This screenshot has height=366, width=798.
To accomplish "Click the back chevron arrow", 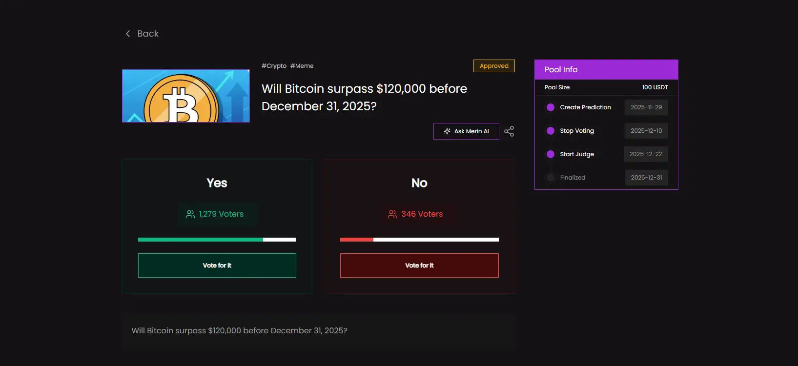I will coord(128,34).
